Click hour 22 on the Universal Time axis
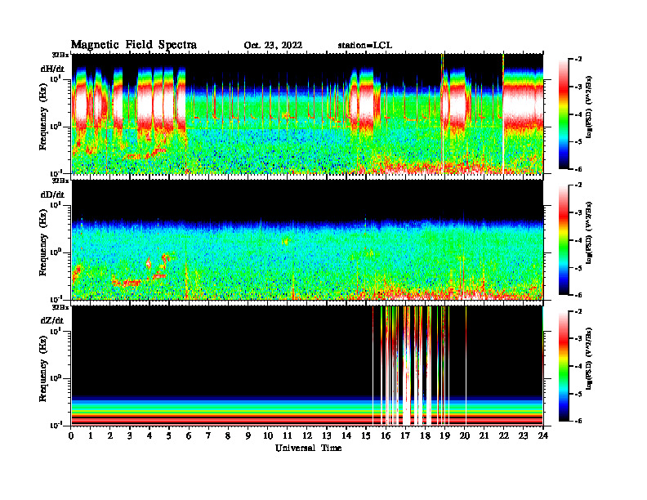 pos(504,435)
